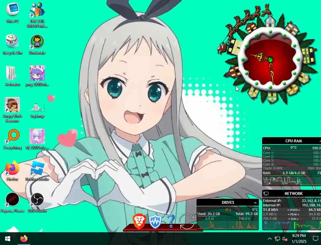The image size is (321, 245).
Task: Open the blue shield dock icon
Action: pyautogui.click(x=155, y=222)
